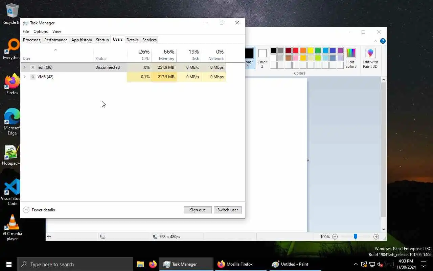Switch to Mozilla Firefox taskbar window
The height and width of the screenshot is (271, 433).
240,264
